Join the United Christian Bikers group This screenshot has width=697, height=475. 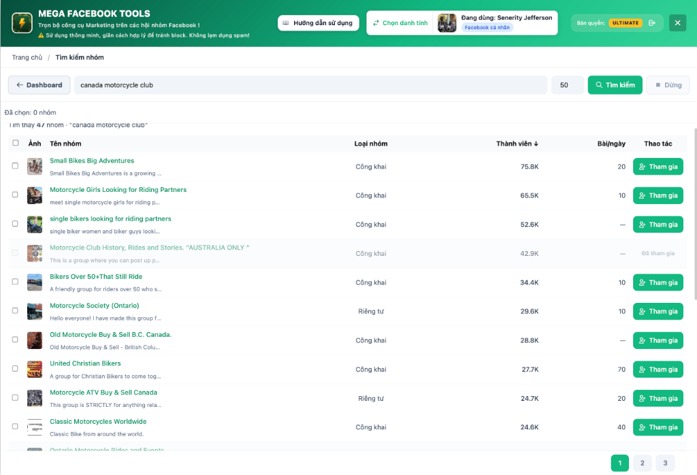[x=658, y=370]
